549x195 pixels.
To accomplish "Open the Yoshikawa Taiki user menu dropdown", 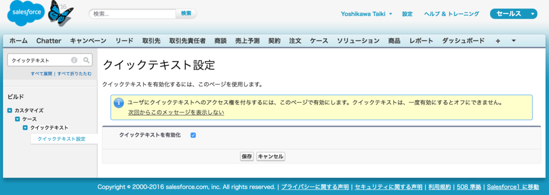I will click(x=366, y=14).
